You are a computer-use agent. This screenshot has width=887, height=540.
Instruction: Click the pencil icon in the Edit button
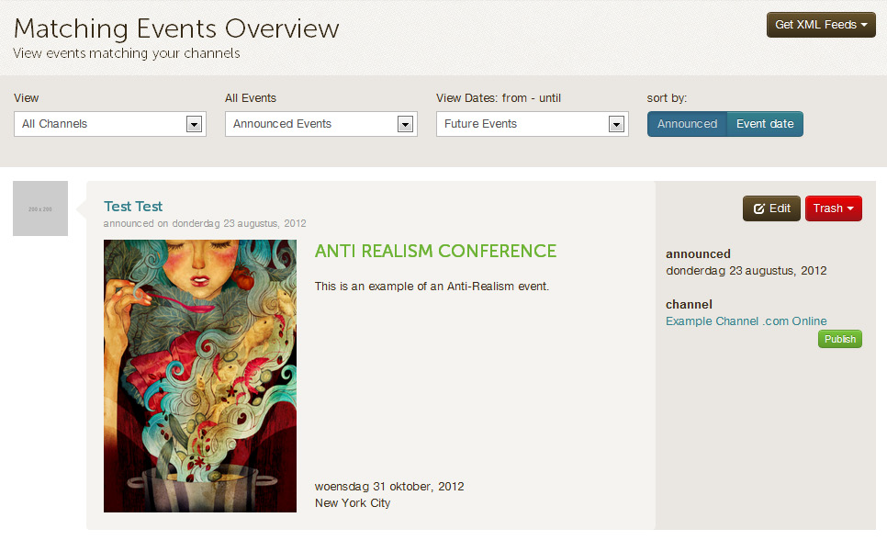759,208
